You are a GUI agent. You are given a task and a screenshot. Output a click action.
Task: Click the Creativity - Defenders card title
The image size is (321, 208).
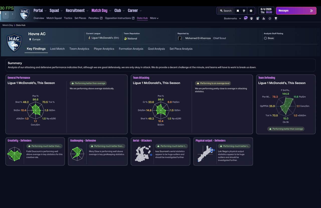tap(20, 141)
